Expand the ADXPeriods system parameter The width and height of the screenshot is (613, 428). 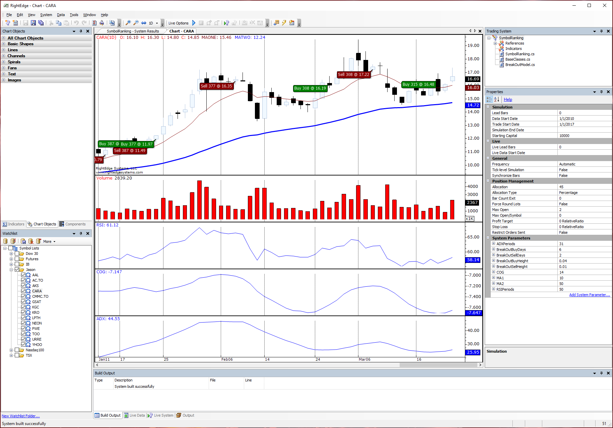tap(493, 243)
